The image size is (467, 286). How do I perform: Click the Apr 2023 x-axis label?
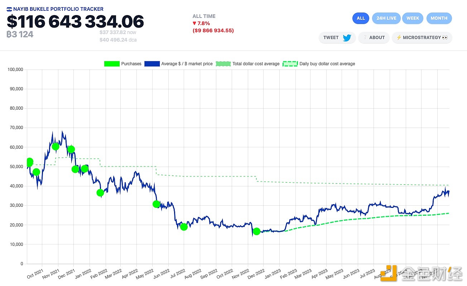tap(319, 273)
